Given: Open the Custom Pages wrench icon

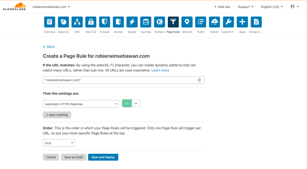Looking at the screenshot, I should [228, 22].
